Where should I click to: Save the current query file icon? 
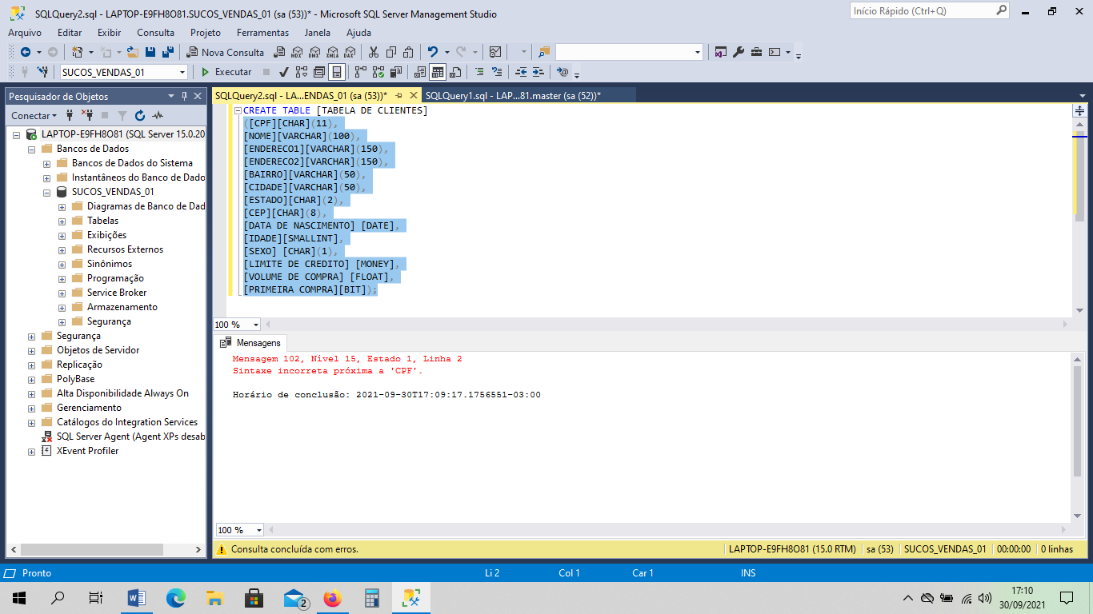coord(150,52)
